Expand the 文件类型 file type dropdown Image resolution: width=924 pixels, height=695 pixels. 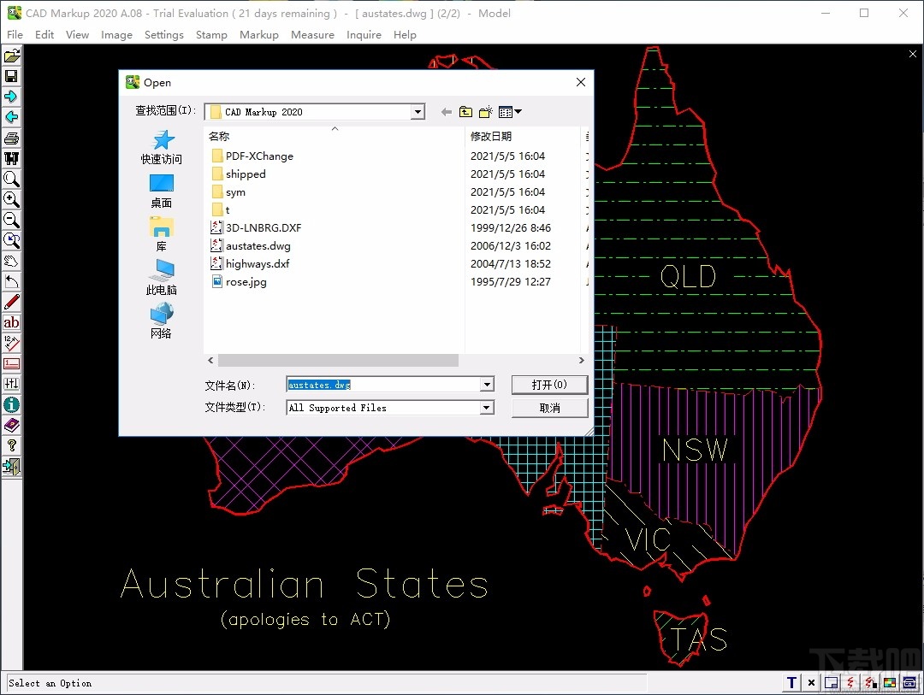[x=487, y=408]
